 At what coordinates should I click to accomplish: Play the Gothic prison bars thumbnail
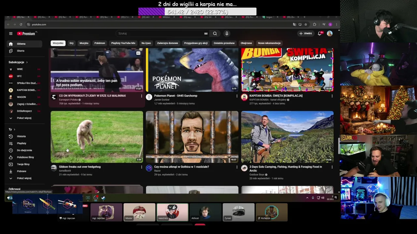[192, 137]
